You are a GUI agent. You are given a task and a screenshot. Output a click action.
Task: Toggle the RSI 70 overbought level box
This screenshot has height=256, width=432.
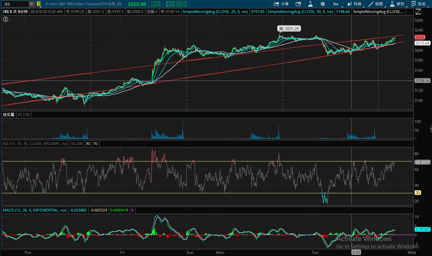(x=95, y=144)
